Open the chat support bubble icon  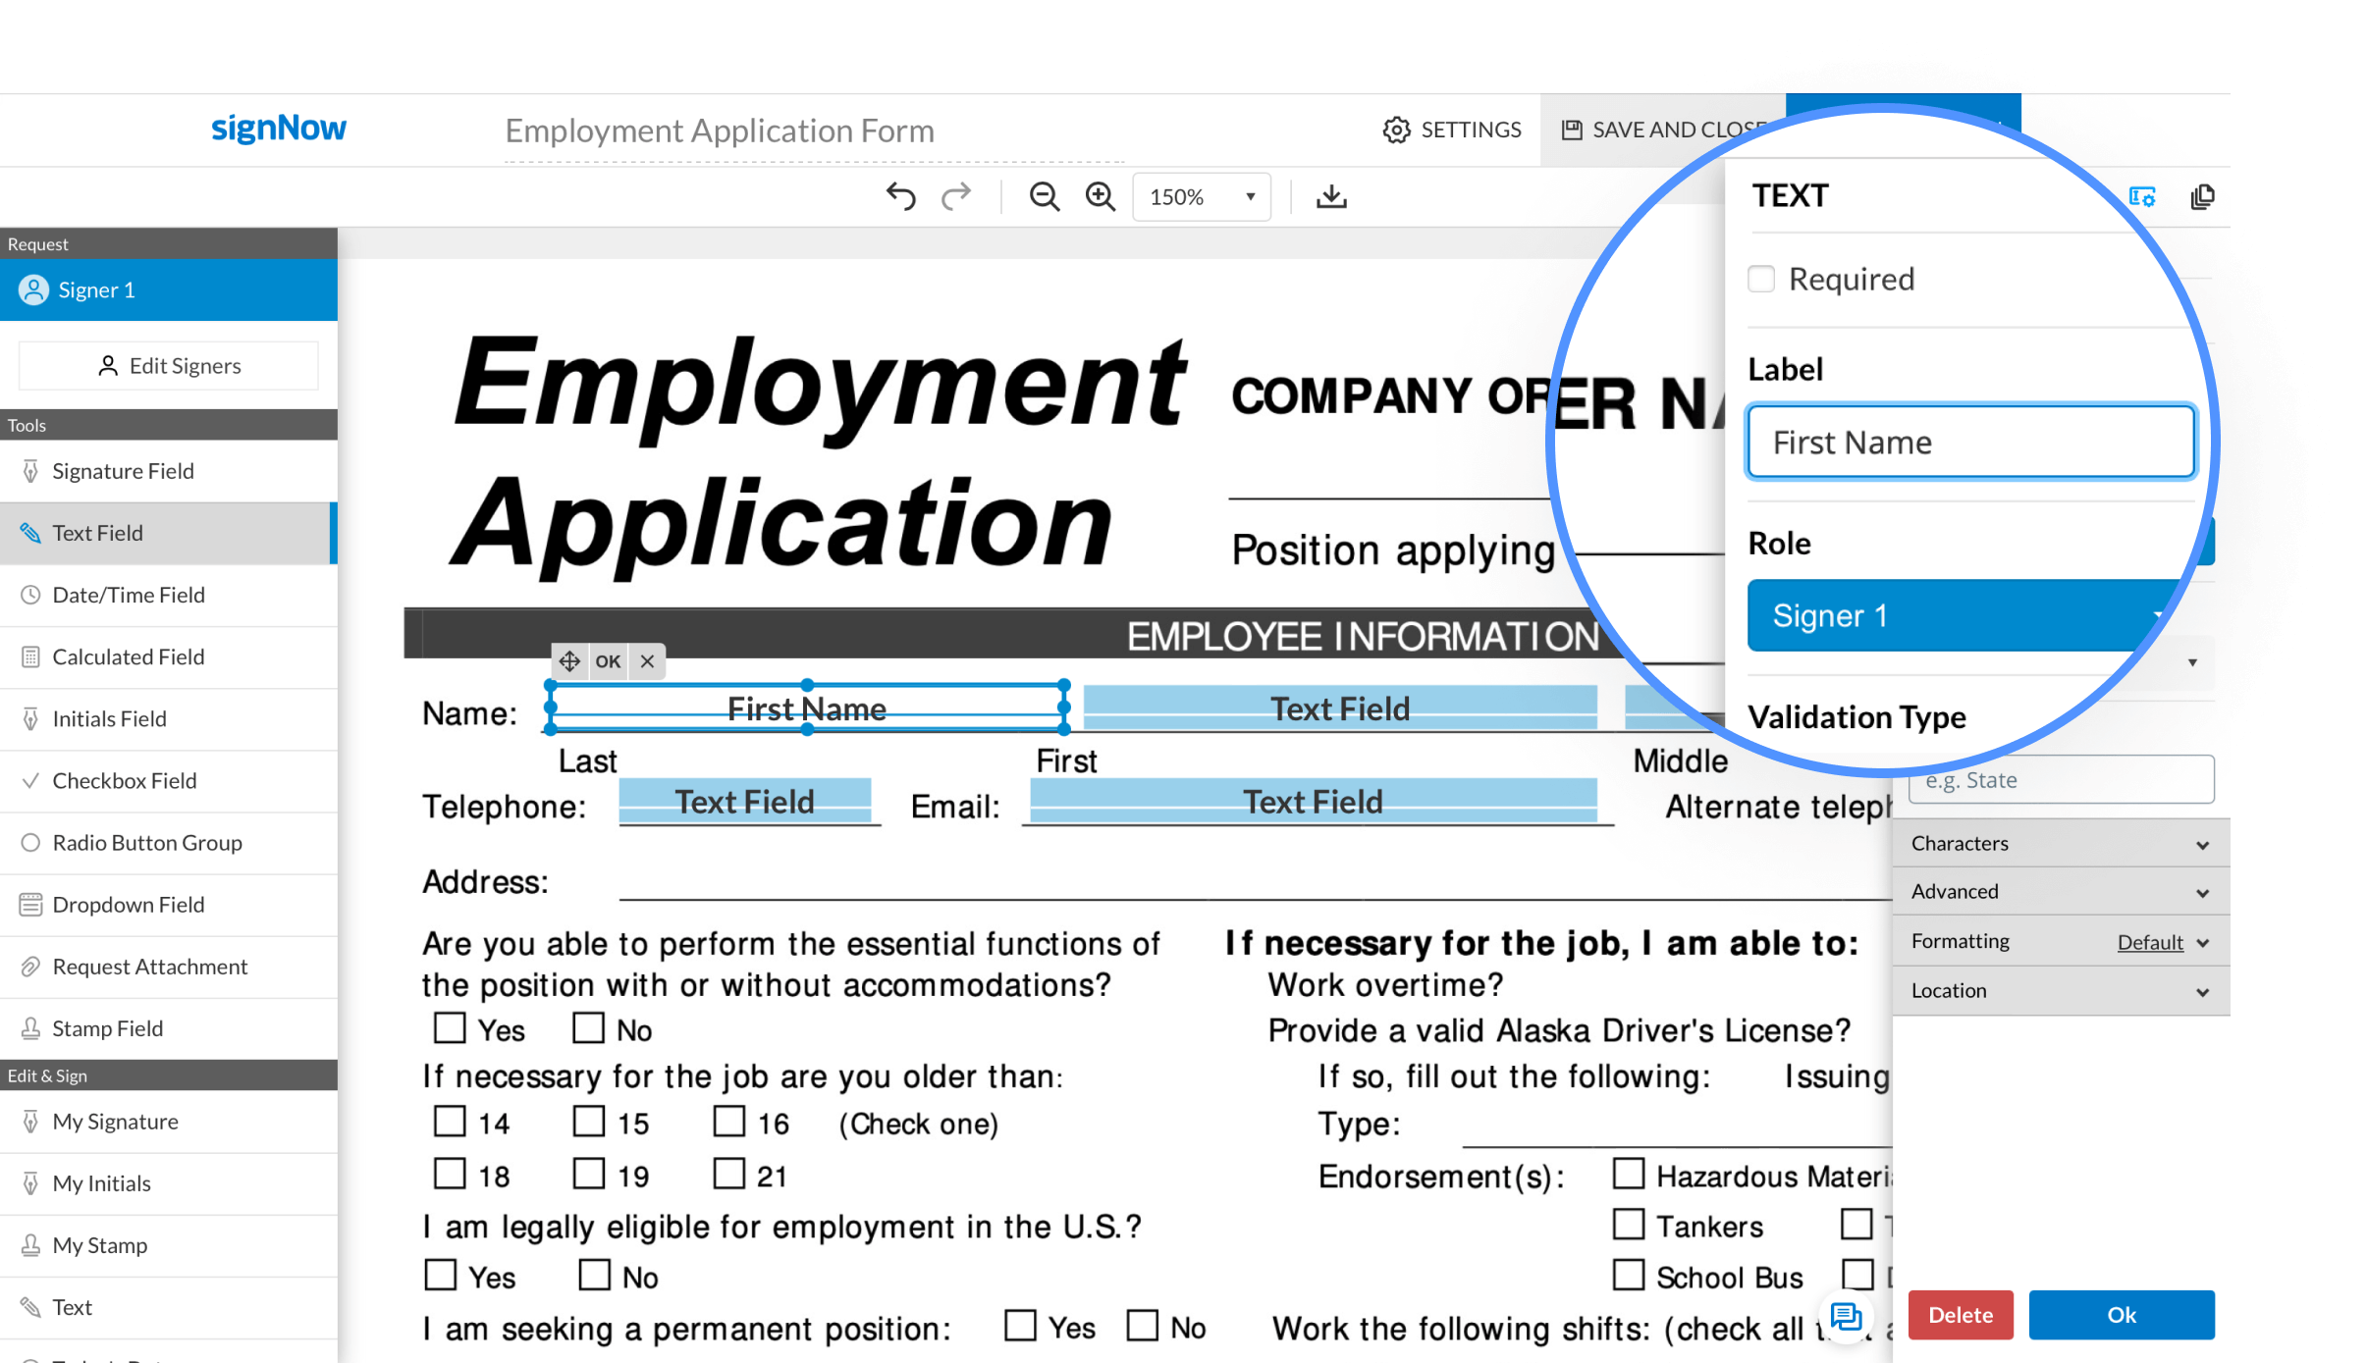pos(1847,1316)
